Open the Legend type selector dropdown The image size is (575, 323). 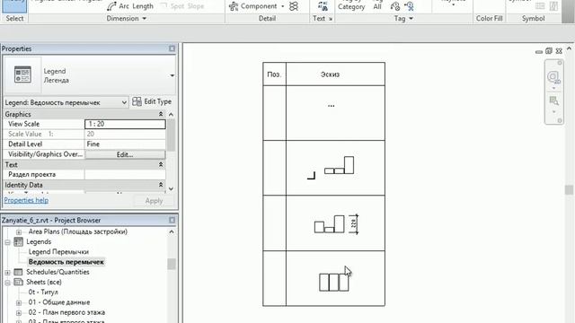coord(172,75)
